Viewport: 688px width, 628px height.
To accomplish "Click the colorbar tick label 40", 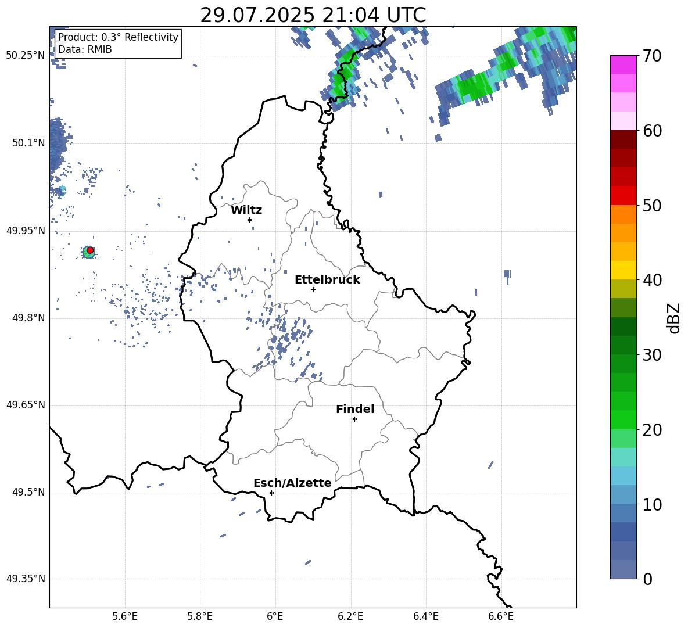I will point(652,280).
